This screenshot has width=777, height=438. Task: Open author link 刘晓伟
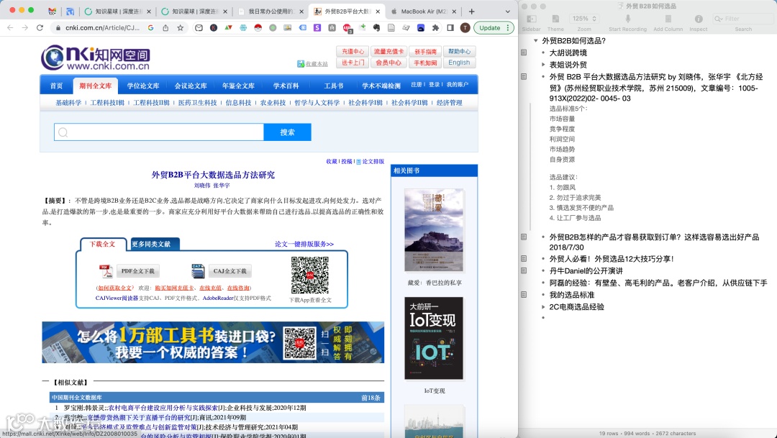click(x=202, y=186)
